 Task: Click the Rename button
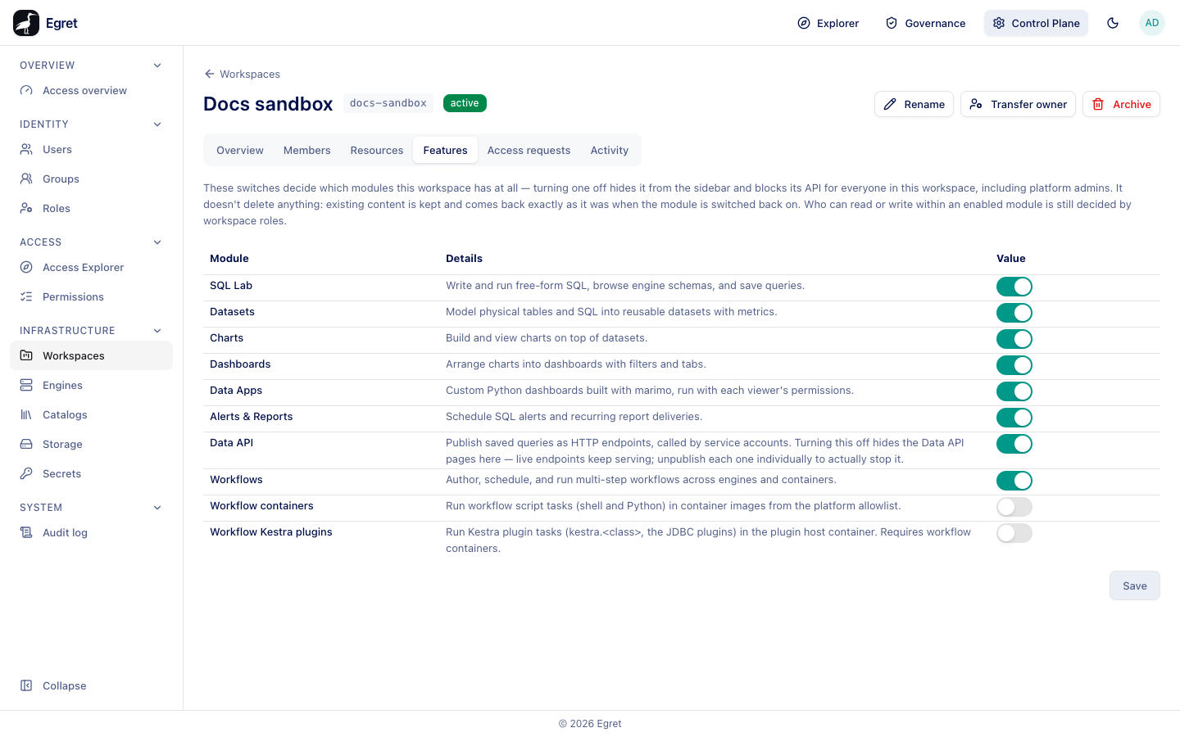[914, 104]
